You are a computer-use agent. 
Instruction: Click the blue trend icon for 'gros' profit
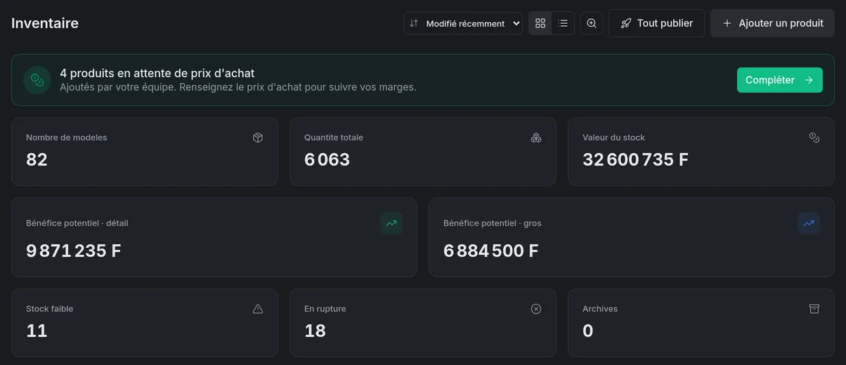click(809, 223)
